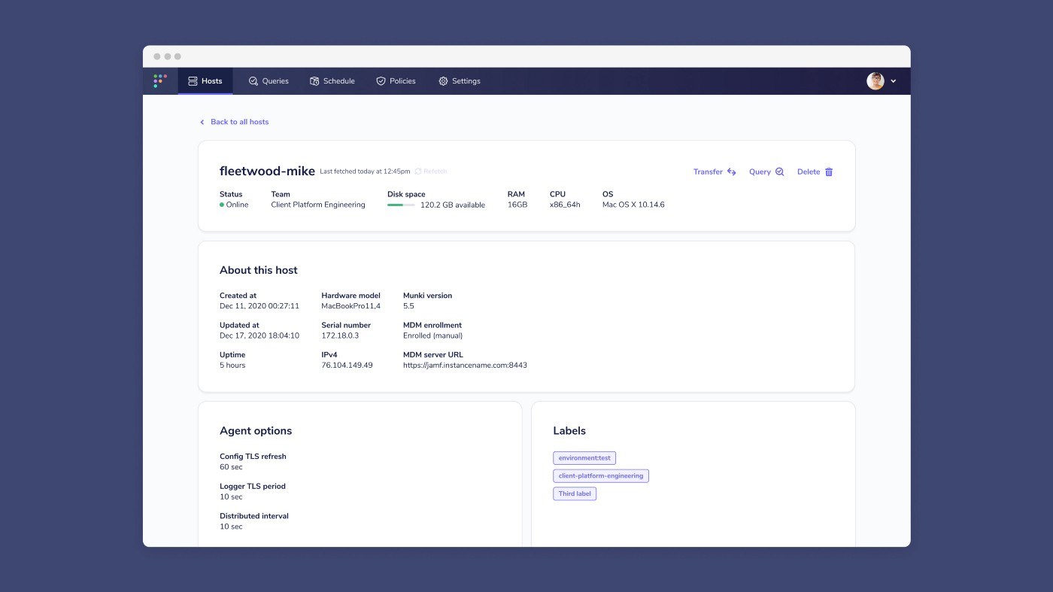The image size is (1053, 592).
Task: Click the serial number 172.18.0.3
Action: click(340, 335)
